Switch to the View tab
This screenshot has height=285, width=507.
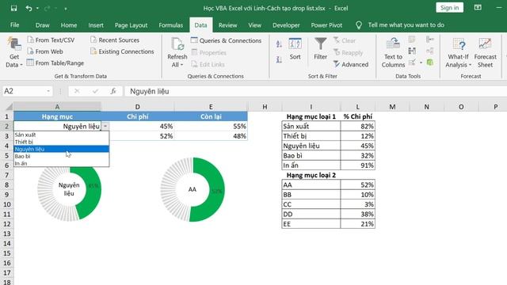click(x=254, y=25)
